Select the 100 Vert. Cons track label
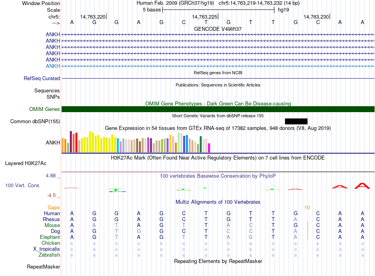Screen dimensions: 375x276 [x=22, y=185]
